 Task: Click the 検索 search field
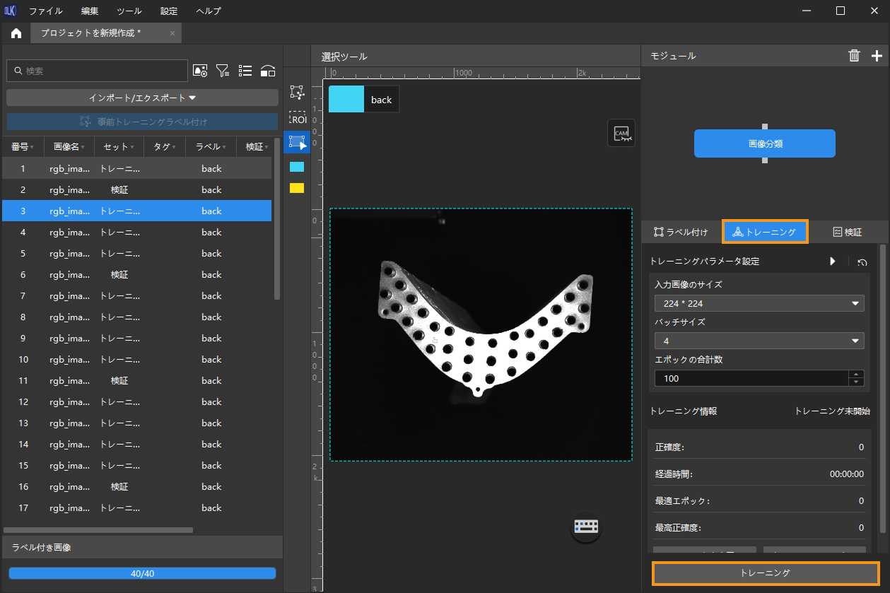point(99,71)
